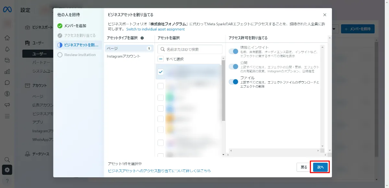
Task: Open the notifications bell icon
Action: point(7,49)
